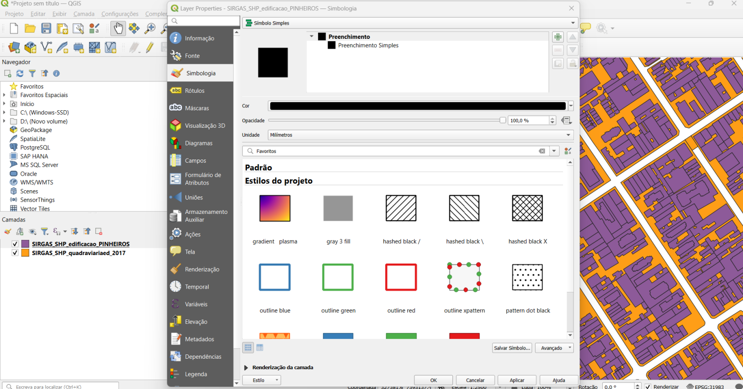
Task: Click the Aplicar button
Action: pyautogui.click(x=517, y=380)
